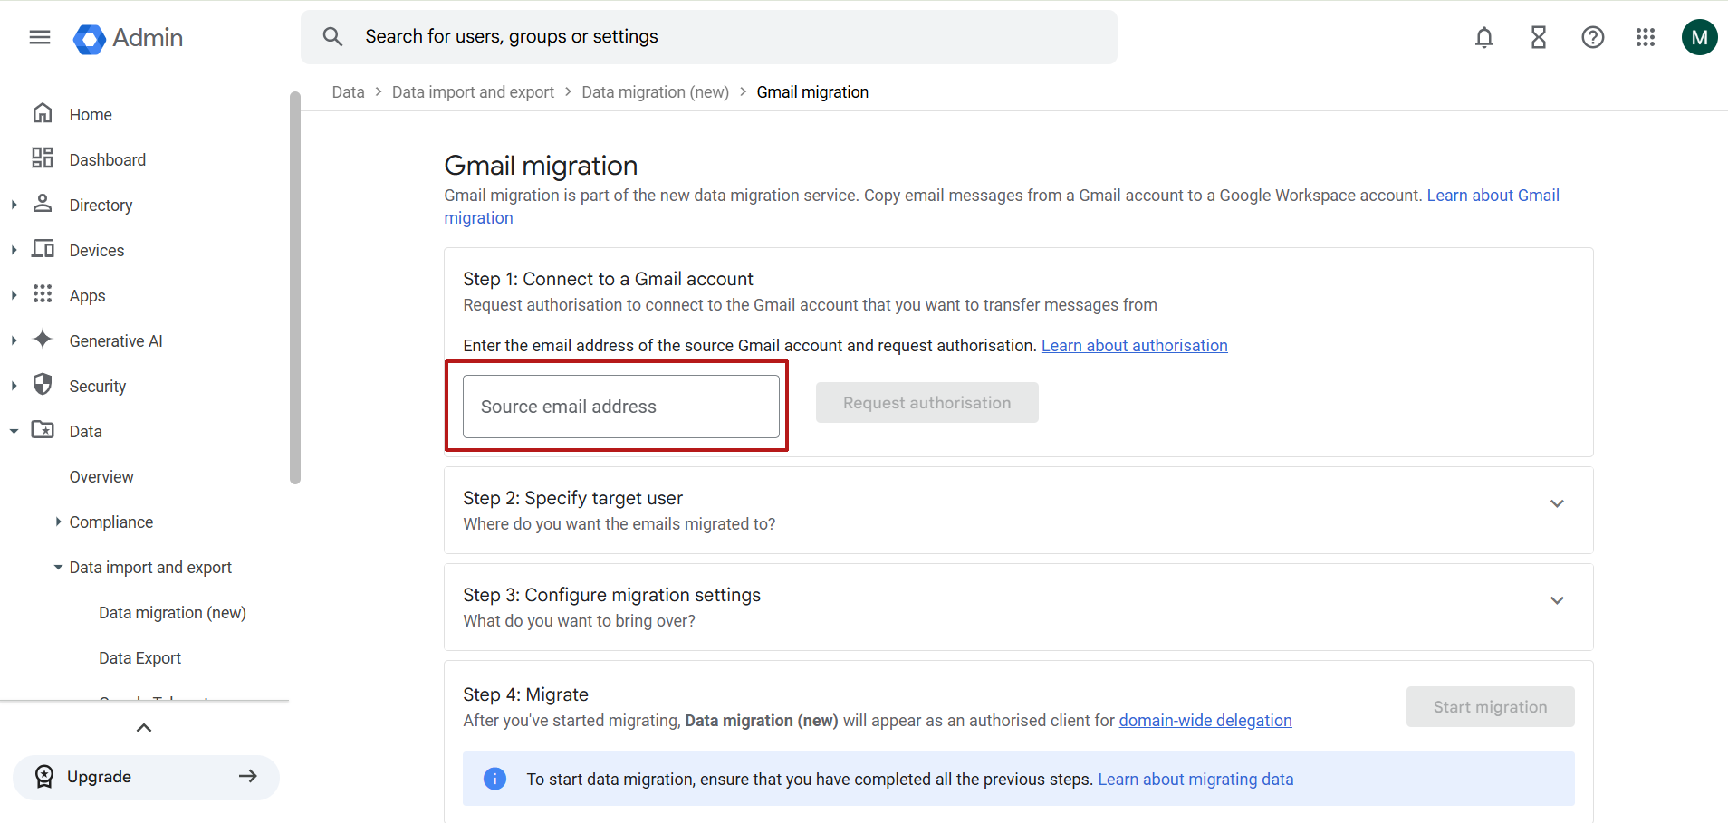The width and height of the screenshot is (1728, 823).
Task: Open the tasks hourglass icon
Action: (1538, 37)
